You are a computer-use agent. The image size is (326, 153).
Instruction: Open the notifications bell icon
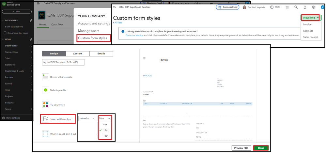(305, 7)
